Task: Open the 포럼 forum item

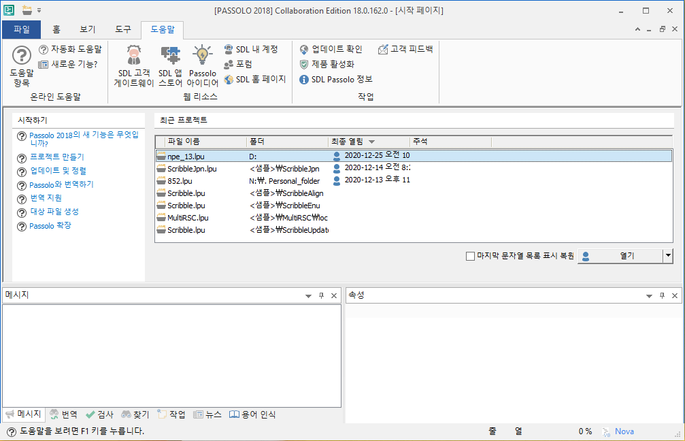Action: (x=238, y=64)
